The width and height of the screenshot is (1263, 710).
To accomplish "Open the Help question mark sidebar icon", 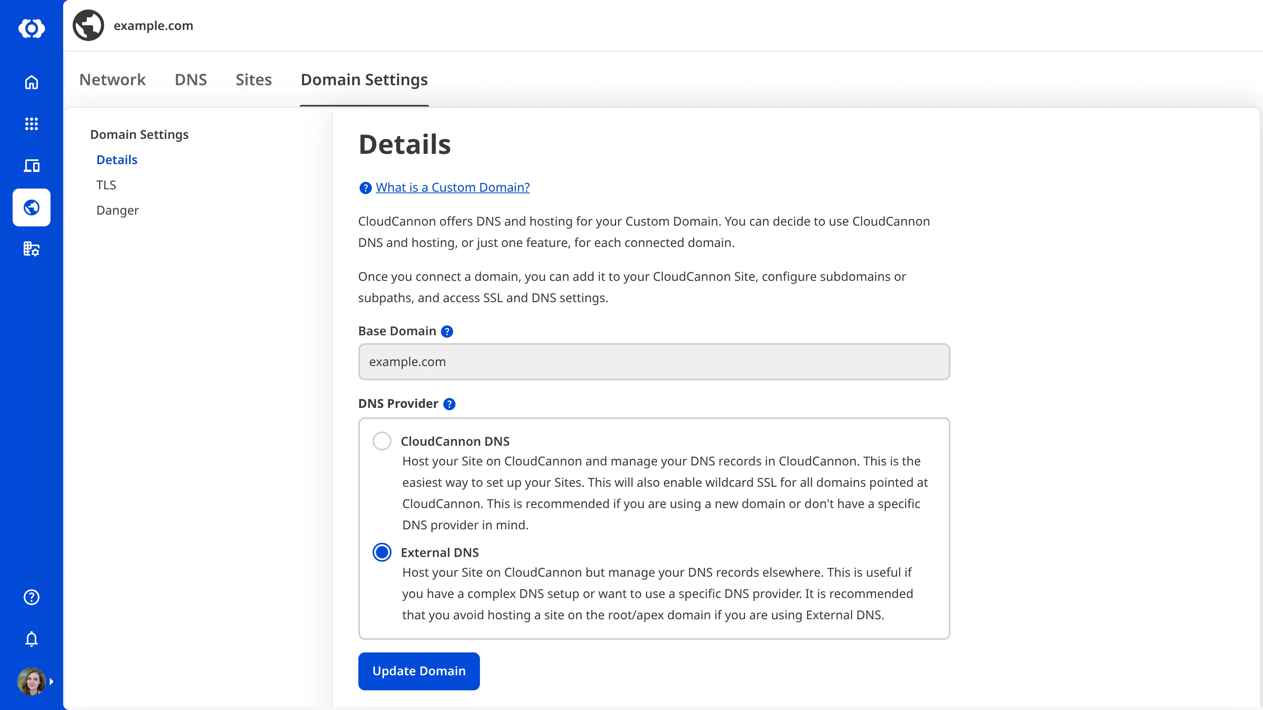I will pos(32,597).
